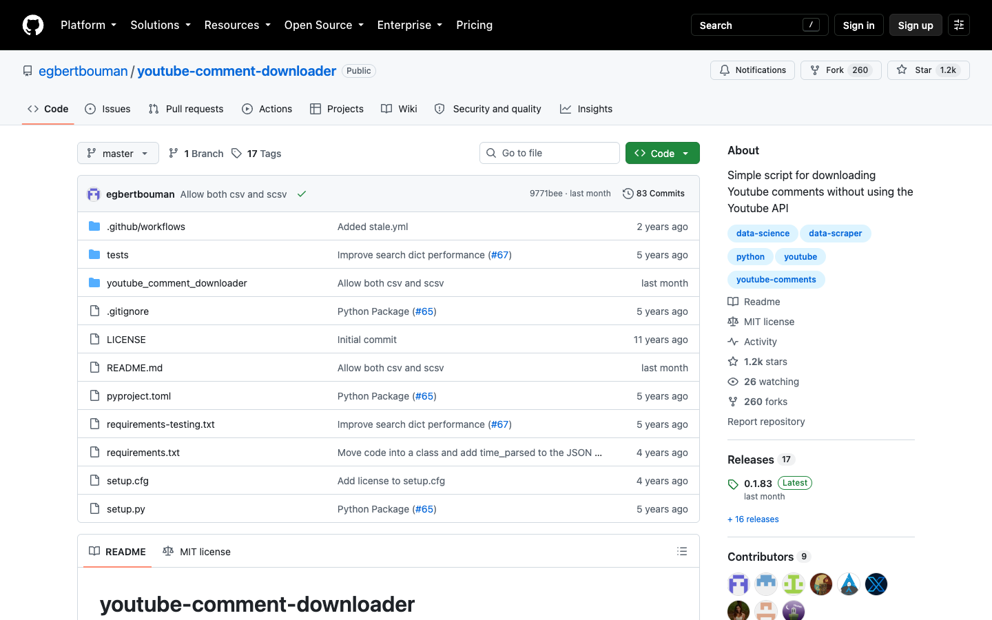This screenshot has width=992, height=620.
Task: Open requirements-testing.txt file
Action: pyautogui.click(x=161, y=424)
